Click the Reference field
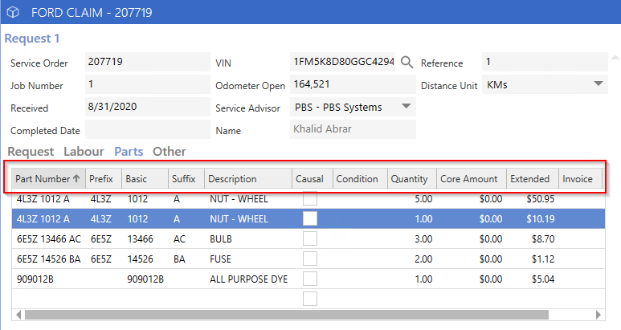The image size is (621, 330). [545, 62]
